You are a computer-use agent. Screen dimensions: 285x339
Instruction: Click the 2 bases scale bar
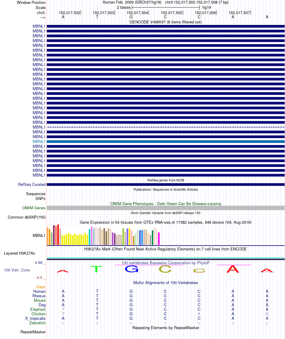coord(166,7)
